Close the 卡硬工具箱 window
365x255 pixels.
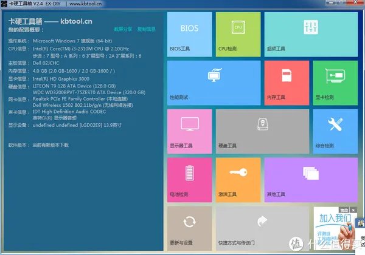[355, 2]
